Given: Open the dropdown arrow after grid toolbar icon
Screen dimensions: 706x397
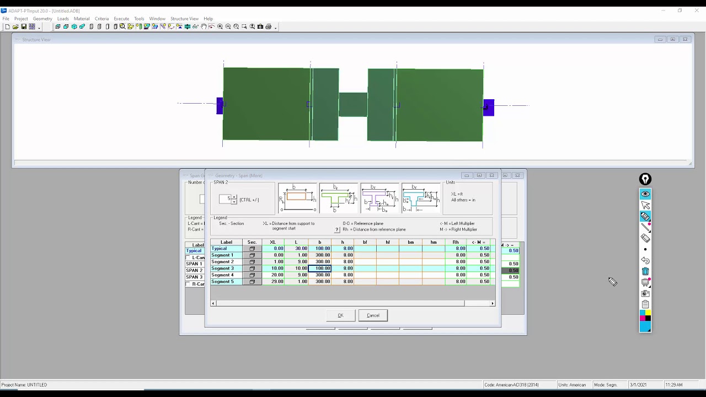Looking at the screenshot, I should (x=39, y=27).
